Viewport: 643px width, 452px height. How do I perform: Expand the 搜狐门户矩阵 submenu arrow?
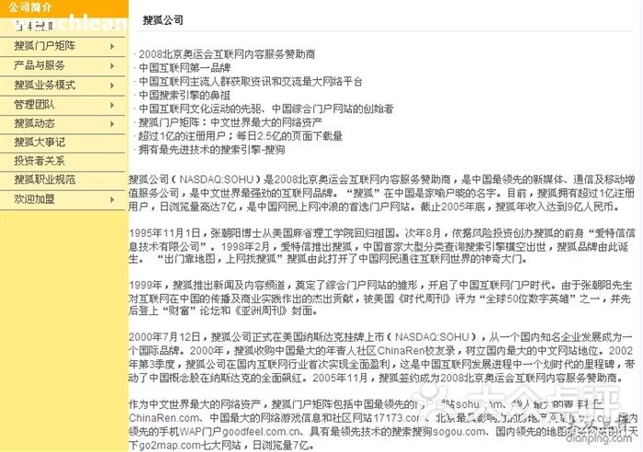coord(112,46)
